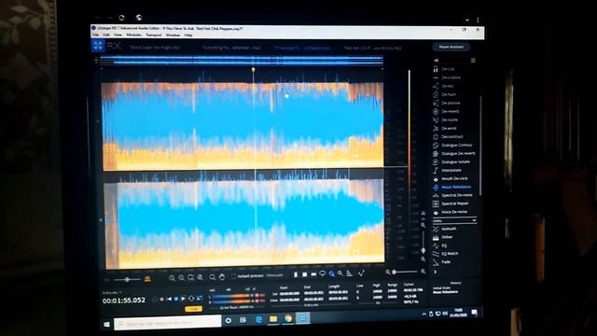
Task: Open the Interpolate module
Action: point(451,170)
